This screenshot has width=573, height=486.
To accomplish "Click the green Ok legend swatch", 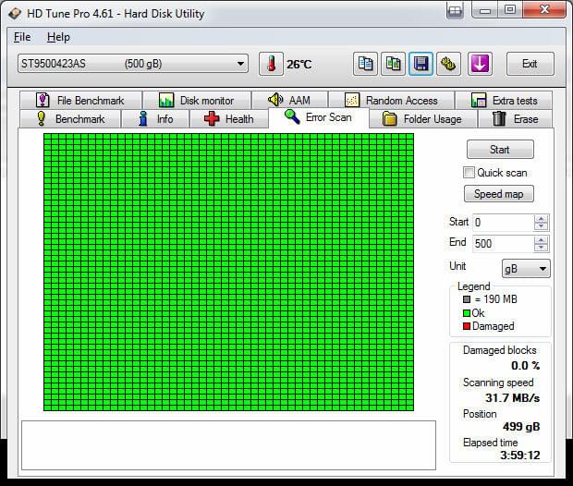I will (x=467, y=313).
